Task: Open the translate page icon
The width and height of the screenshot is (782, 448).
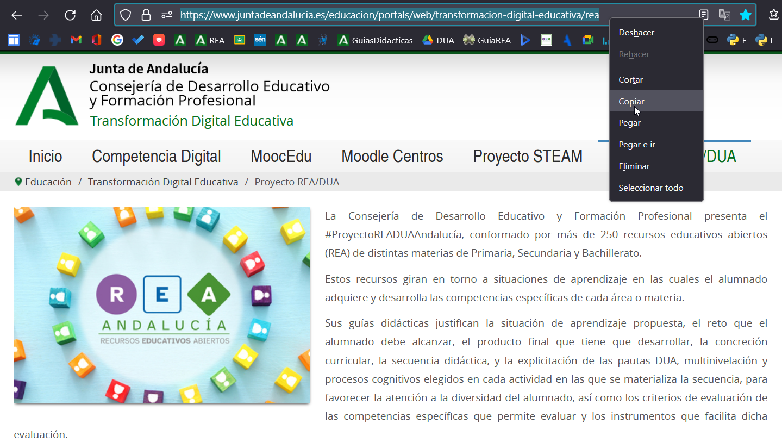Action: pos(724,15)
